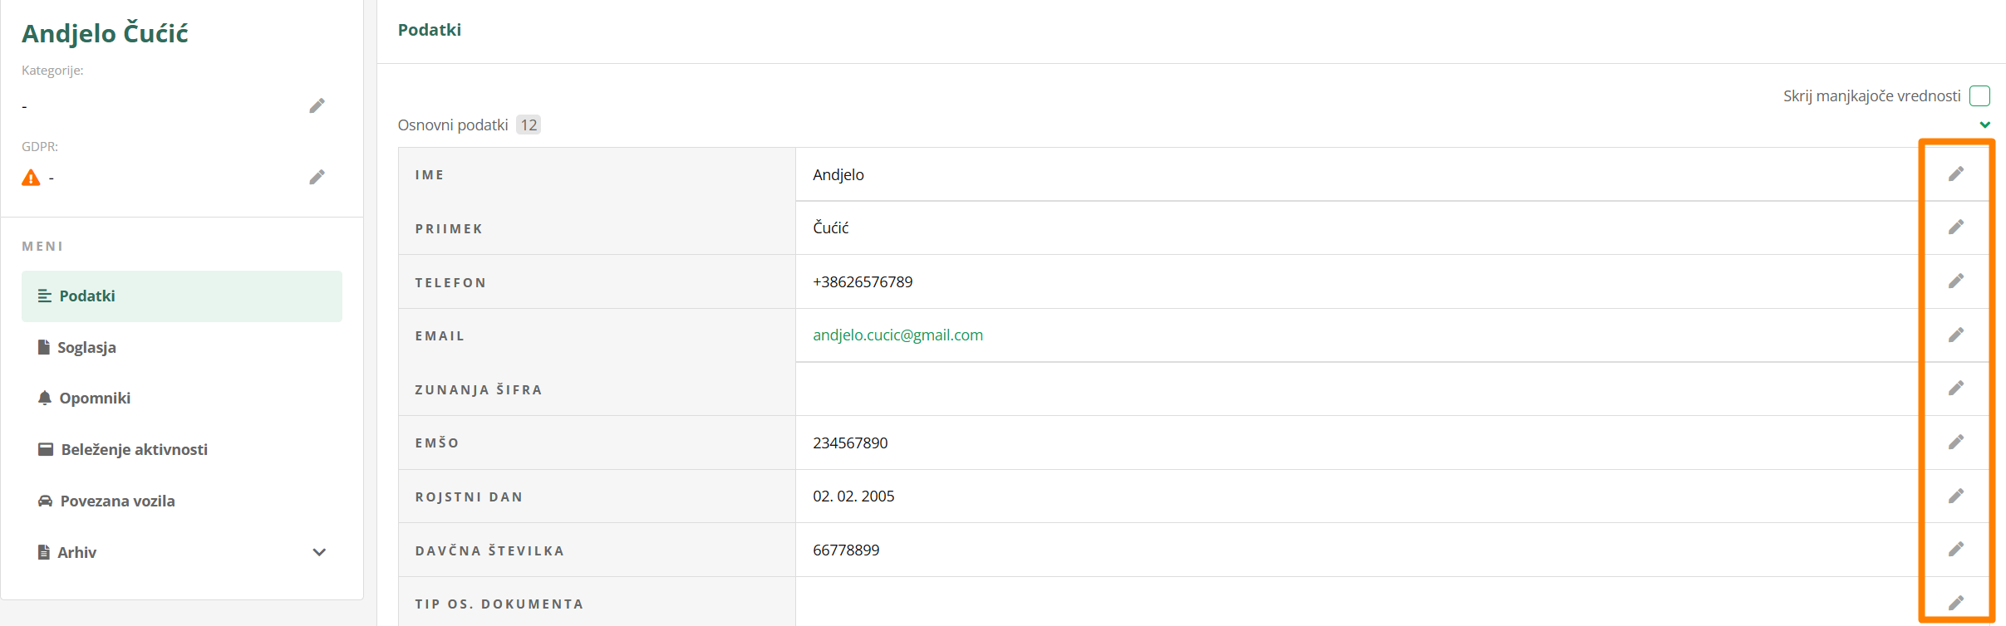Screen dimensions: 2006x626
Task: Open the Soglasja menu item
Action: [86, 347]
